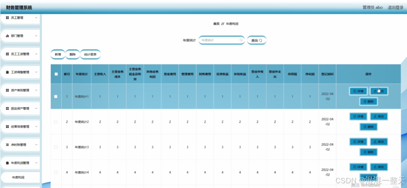This screenshot has height=188, width=407.
Task: Click the 工资调整管理 clipboard icon in the sidebar
Action: [x=7, y=72]
